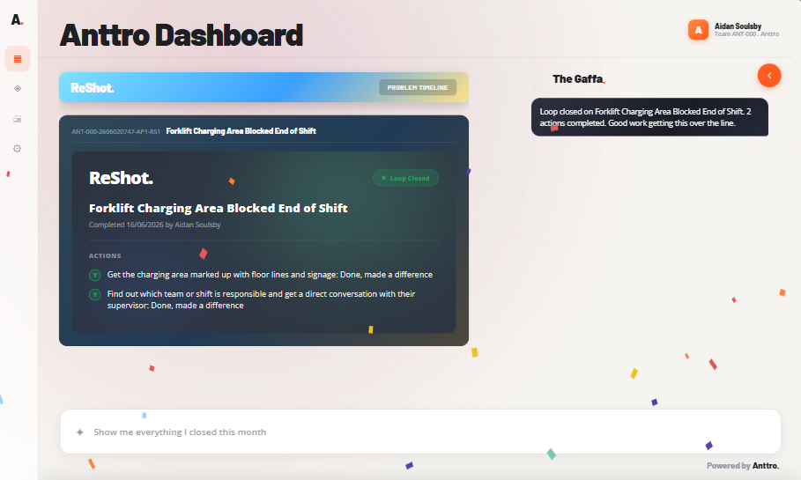Click the ReShot. banner title

point(93,88)
